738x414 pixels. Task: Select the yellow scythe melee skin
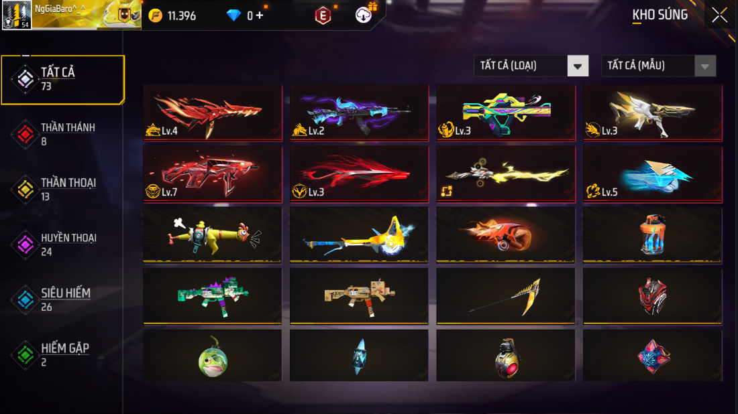click(x=506, y=296)
